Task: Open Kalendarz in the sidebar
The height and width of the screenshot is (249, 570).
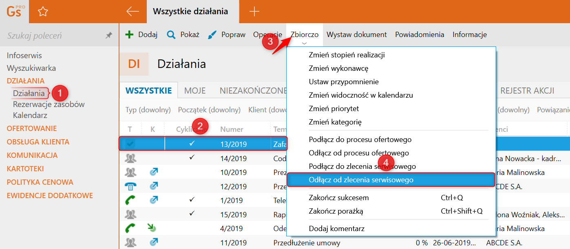Action: click(x=30, y=115)
